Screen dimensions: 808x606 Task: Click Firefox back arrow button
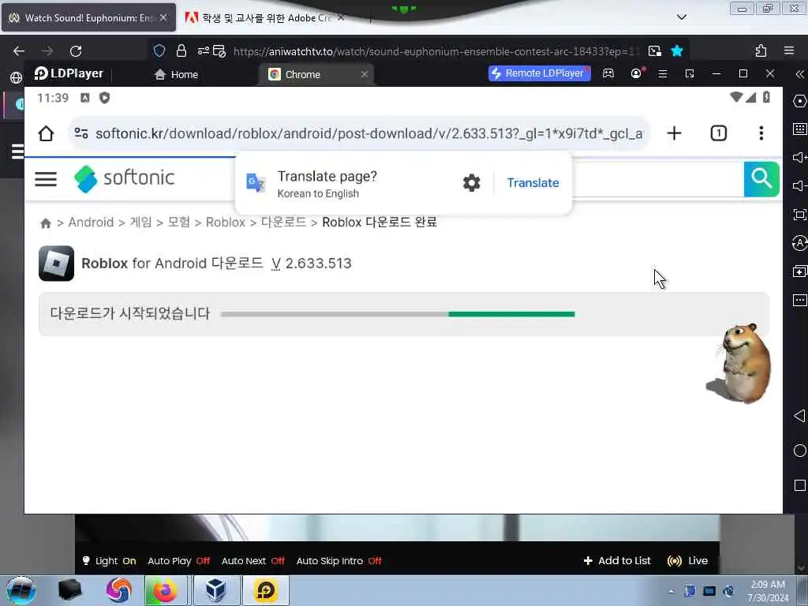[x=19, y=51]
